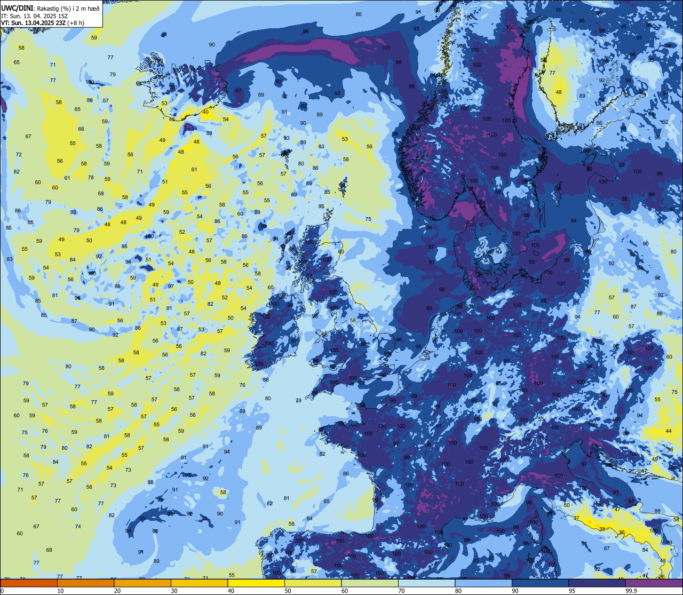Click the 0–10% dark orange legend swatch
Viewport: 683px width, 595px height.
29,583
